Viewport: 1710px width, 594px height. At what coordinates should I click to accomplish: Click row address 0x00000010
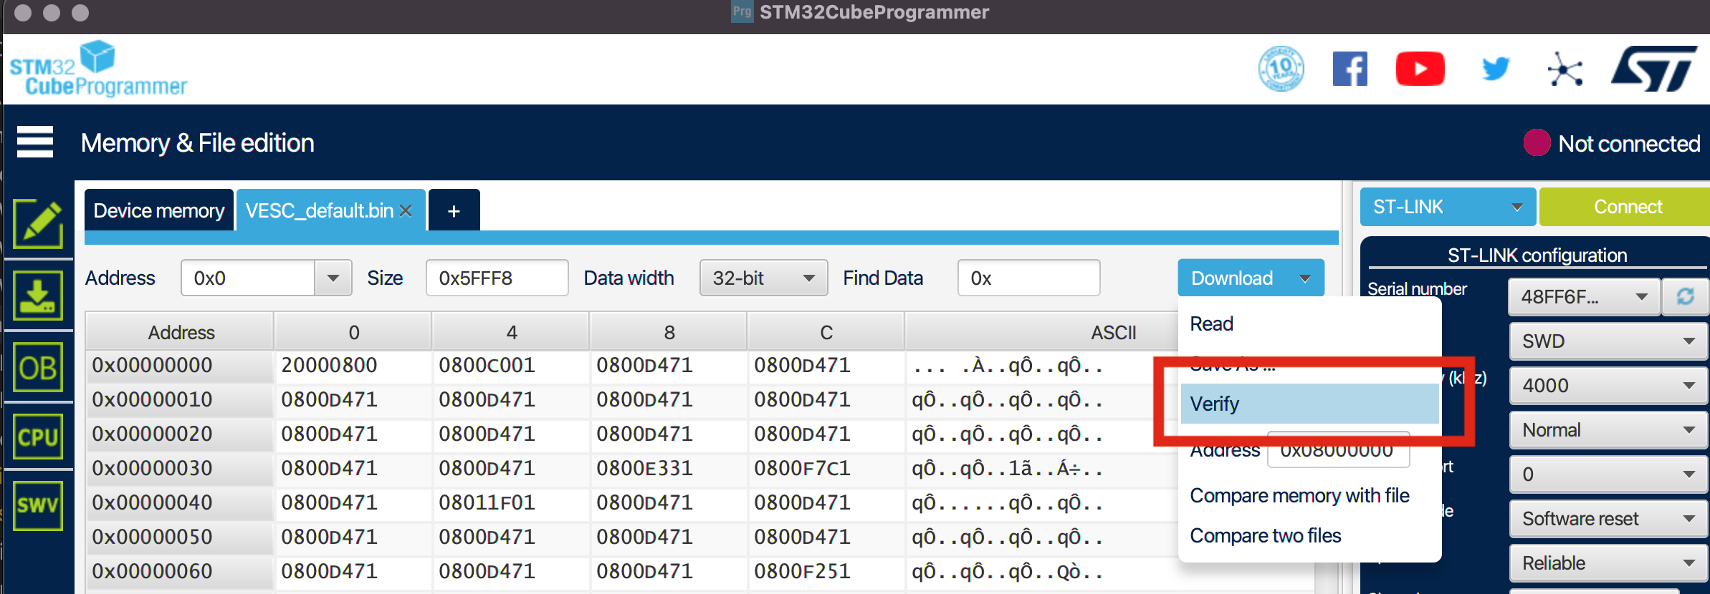coord(181,399)
